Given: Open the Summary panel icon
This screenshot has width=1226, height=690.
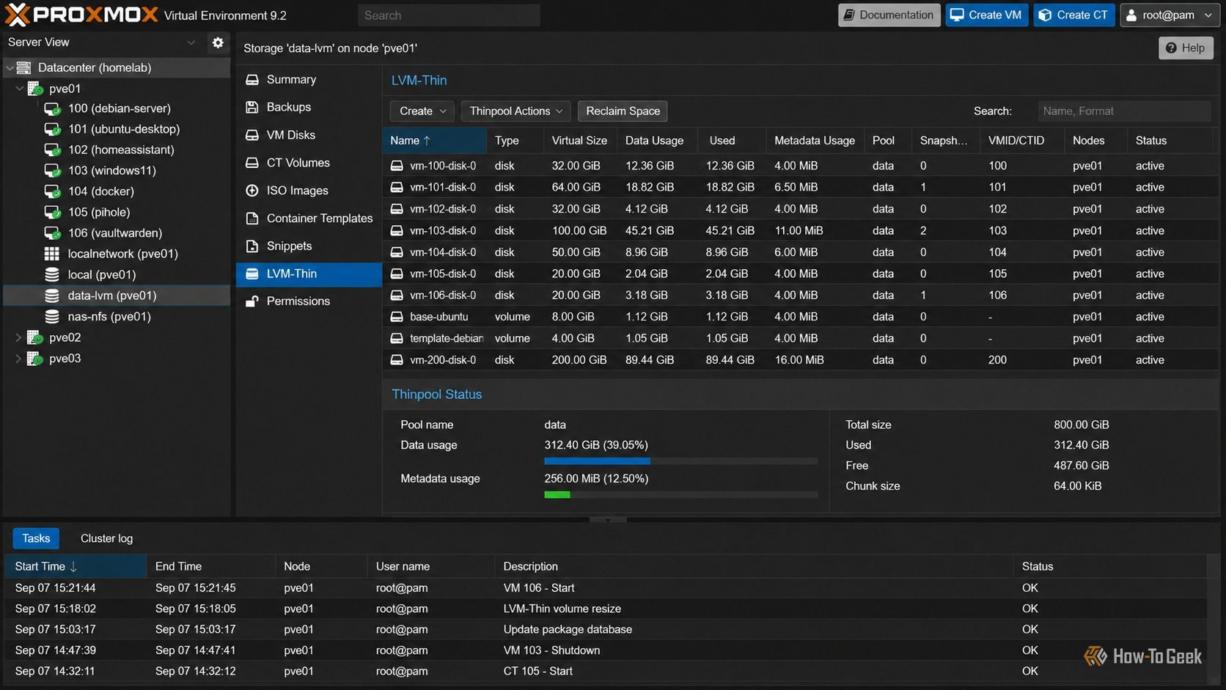Looking at the screenshot, I should [252, 79].
